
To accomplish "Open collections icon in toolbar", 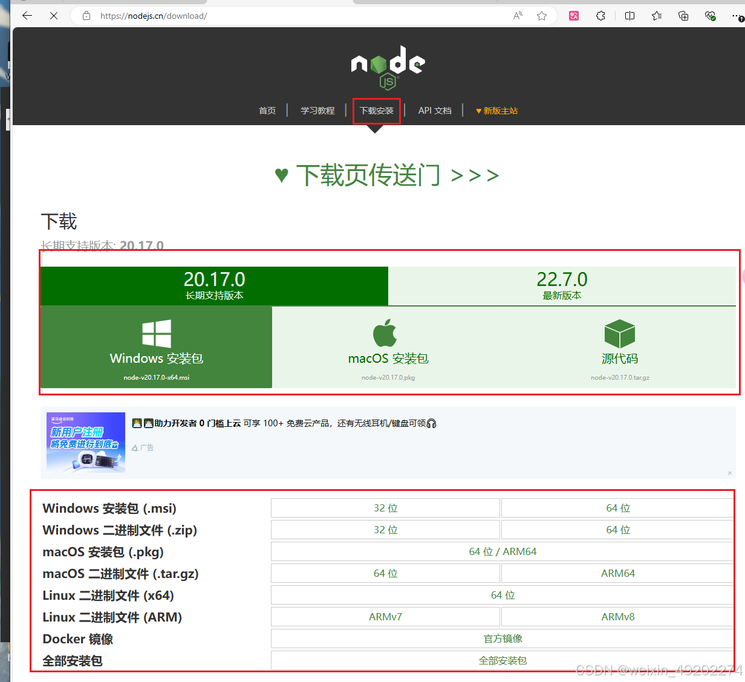I will 683,16.
